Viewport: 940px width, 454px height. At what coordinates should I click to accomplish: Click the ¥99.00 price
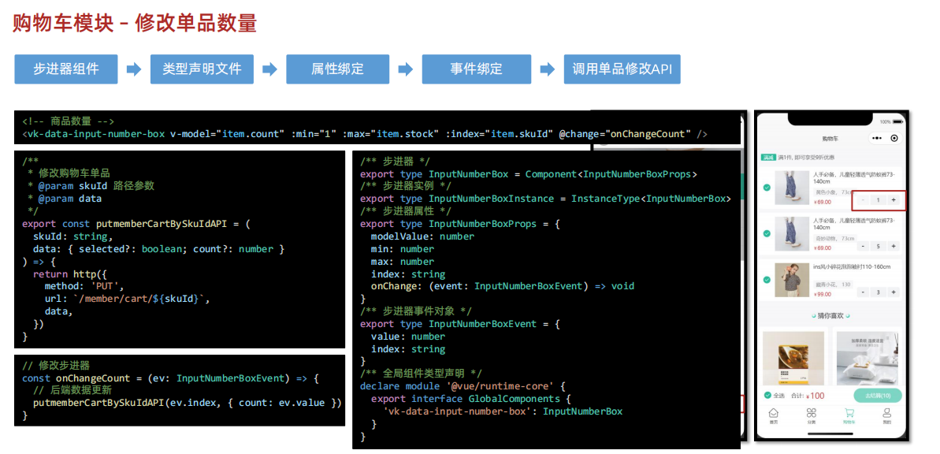tap(823, 295)
